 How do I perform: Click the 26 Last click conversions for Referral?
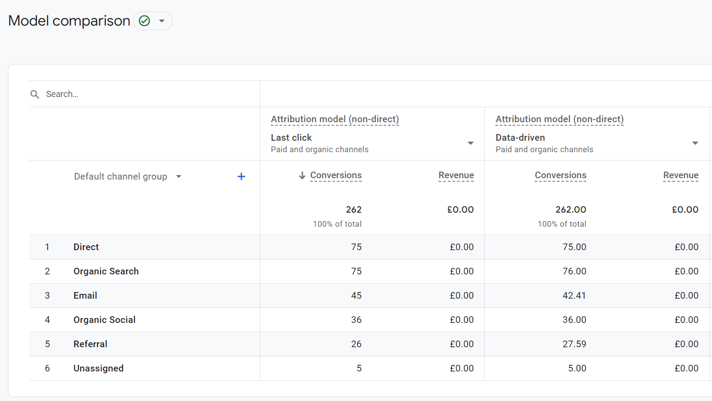pos(356,344)
